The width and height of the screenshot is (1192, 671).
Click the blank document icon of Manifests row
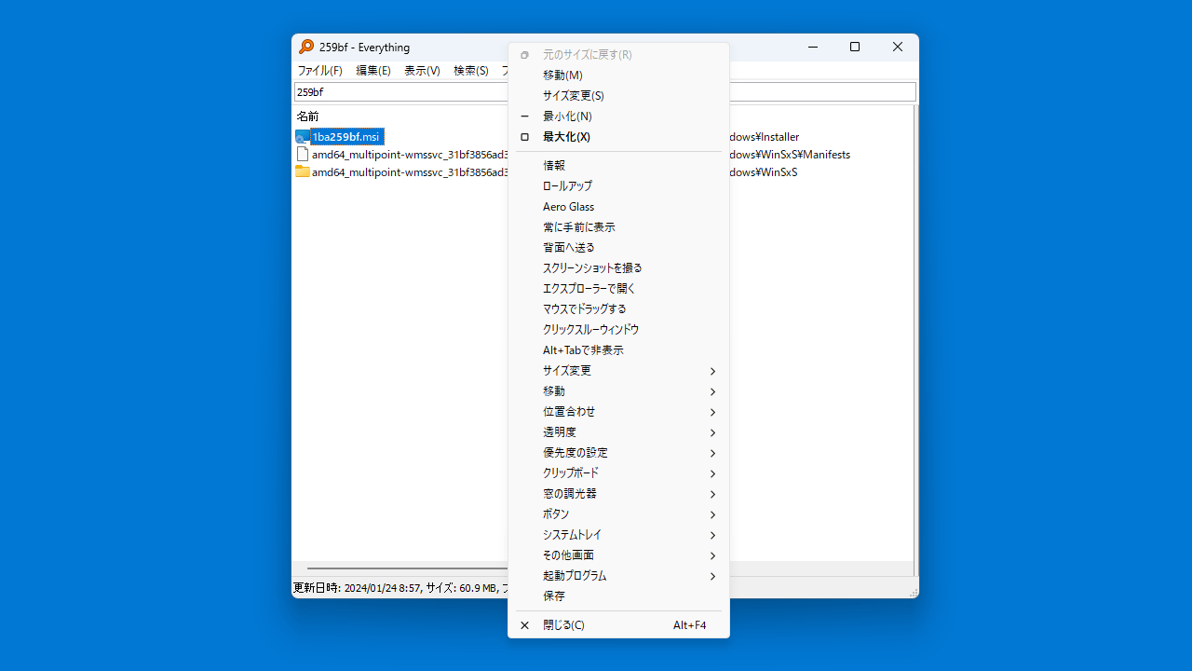(303, 155)
